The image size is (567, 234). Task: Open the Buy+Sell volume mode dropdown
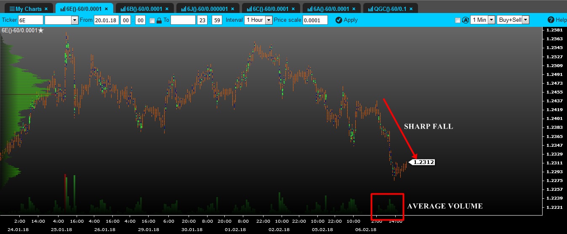(x=513, y=20)
